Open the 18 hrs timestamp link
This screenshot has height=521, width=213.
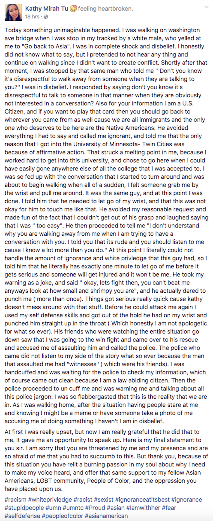pos(32,17)
